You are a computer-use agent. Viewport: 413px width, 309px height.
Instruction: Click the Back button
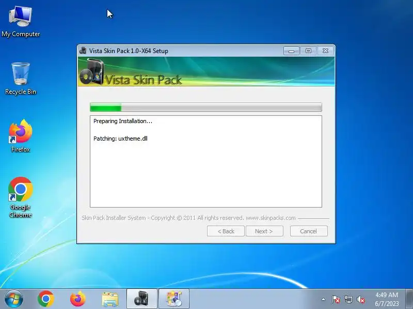226,231
